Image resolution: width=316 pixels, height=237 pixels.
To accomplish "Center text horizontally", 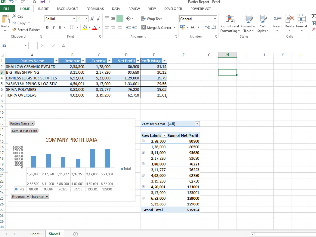I will pyautogui.click(x=113, y=27).
